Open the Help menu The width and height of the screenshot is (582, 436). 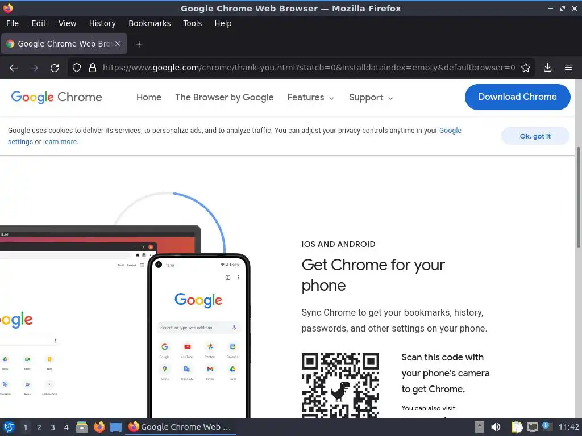pos(223,23)
